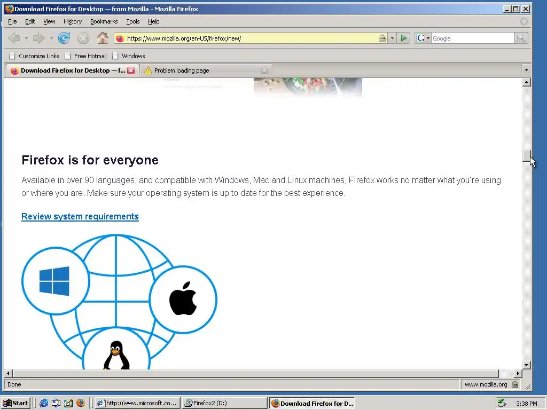Launch Firefox from quick launch bar

pyautogui.click(x=81, y=403)
